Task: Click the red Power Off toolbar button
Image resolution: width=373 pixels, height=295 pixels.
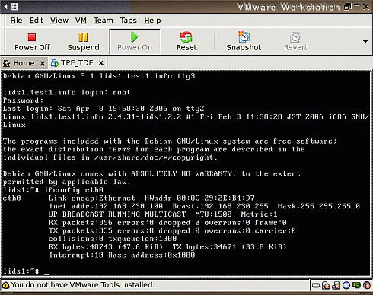Action: tap(32, 42)
